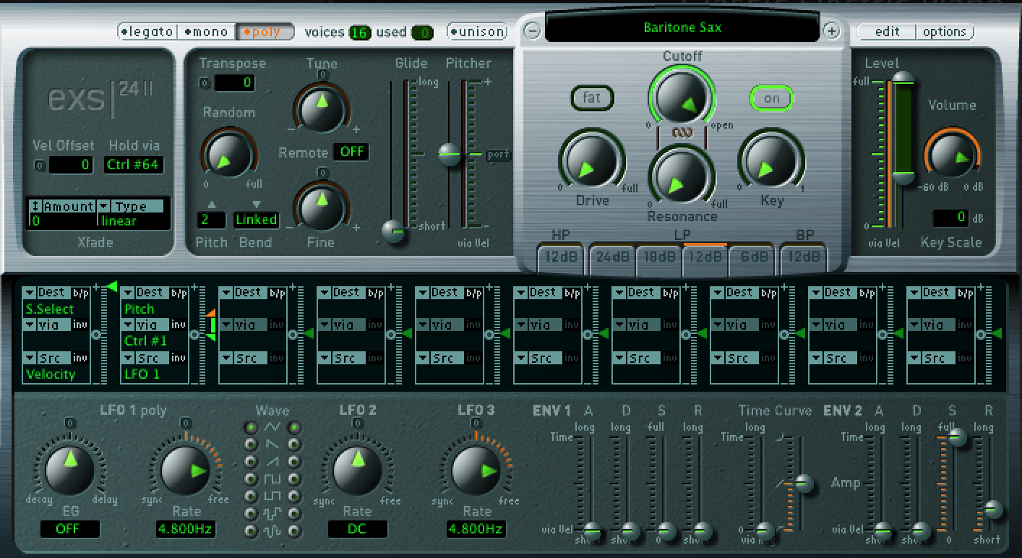Click the minus button beside Baritone Sax
The width and height of the screenshot is (1022, 558).
[532, 30]
